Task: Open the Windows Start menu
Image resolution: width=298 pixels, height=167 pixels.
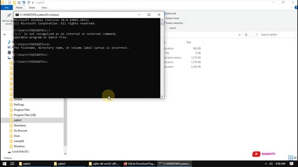Action: tap(4, 164)
